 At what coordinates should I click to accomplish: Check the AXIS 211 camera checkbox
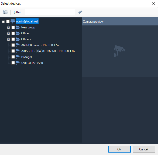[13, 51]
